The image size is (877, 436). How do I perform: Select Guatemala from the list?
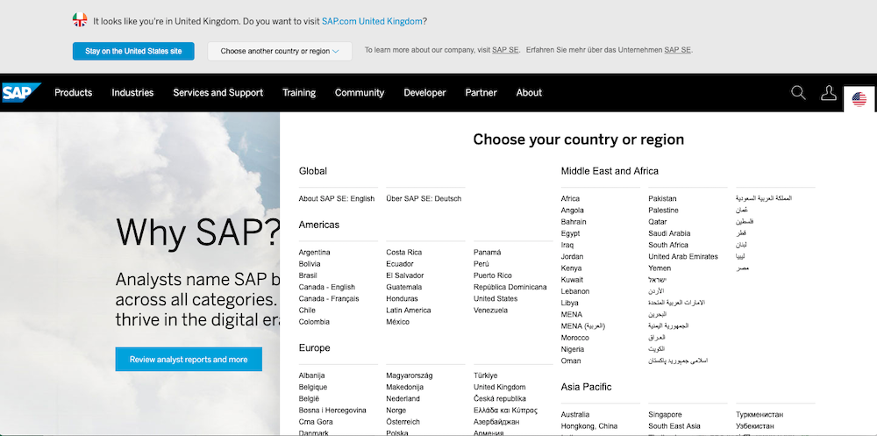point(403,287)
